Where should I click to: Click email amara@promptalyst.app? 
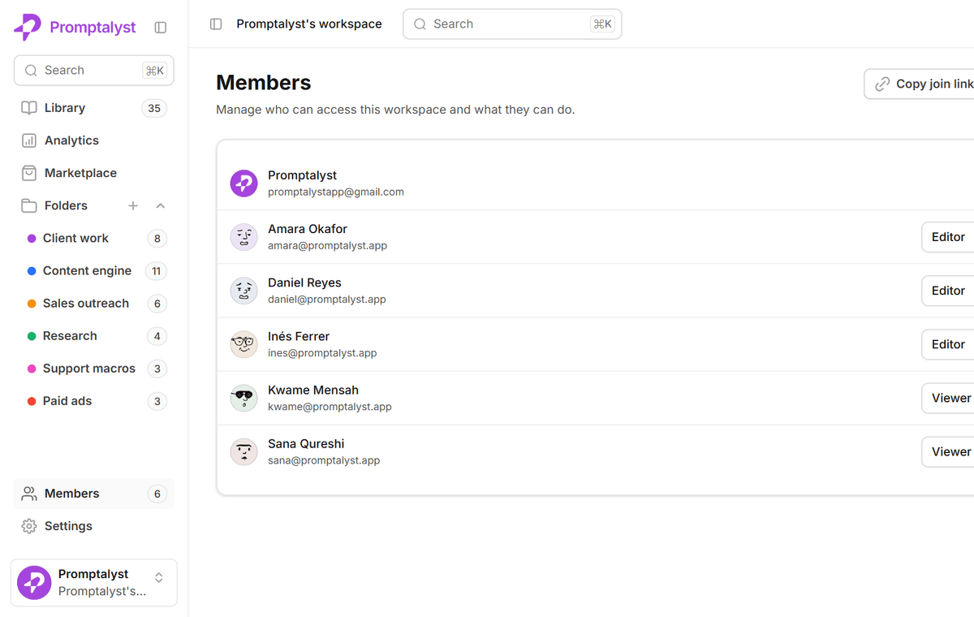(x=327, y=245)
